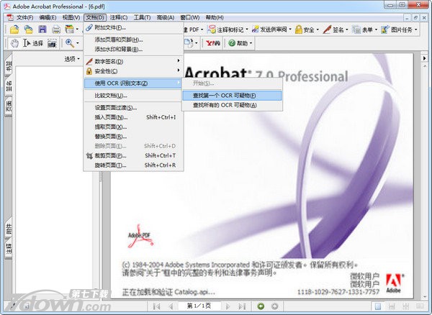Go to the first page button
Image resolution: width=432 pixels, height=315 pixels.
[157, 306]
